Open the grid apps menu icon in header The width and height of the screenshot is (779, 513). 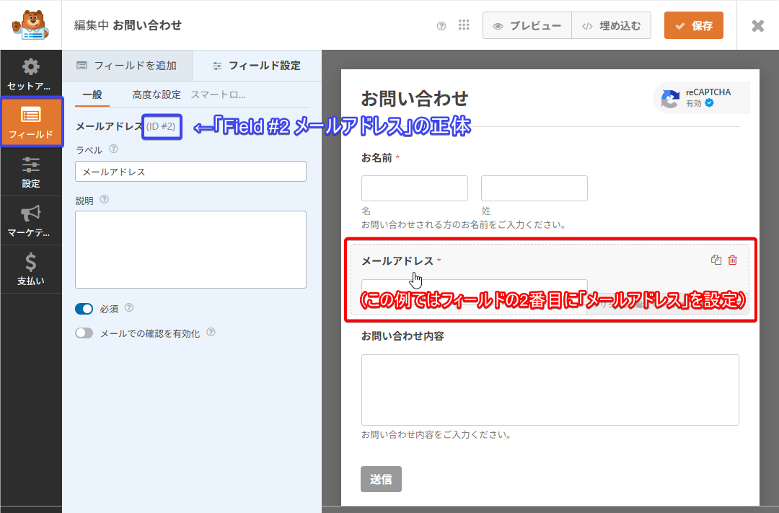pos(465,25)
